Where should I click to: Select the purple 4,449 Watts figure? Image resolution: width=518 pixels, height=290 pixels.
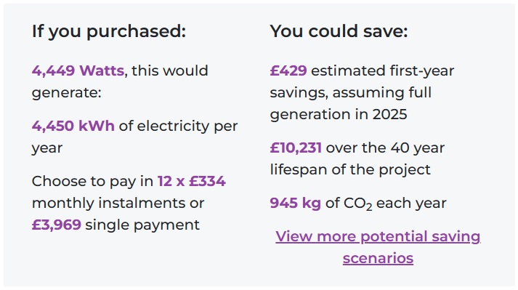pyautogui.click(x=78, y=71)
